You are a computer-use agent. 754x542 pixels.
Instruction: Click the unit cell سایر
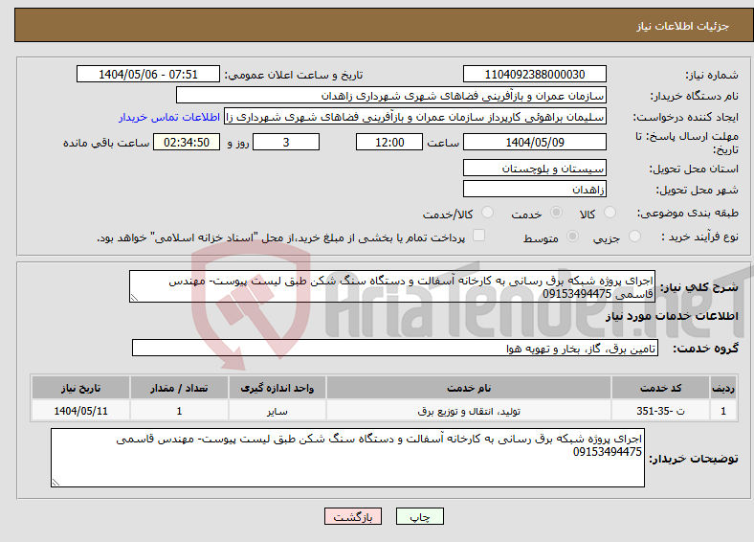point(277,411)
